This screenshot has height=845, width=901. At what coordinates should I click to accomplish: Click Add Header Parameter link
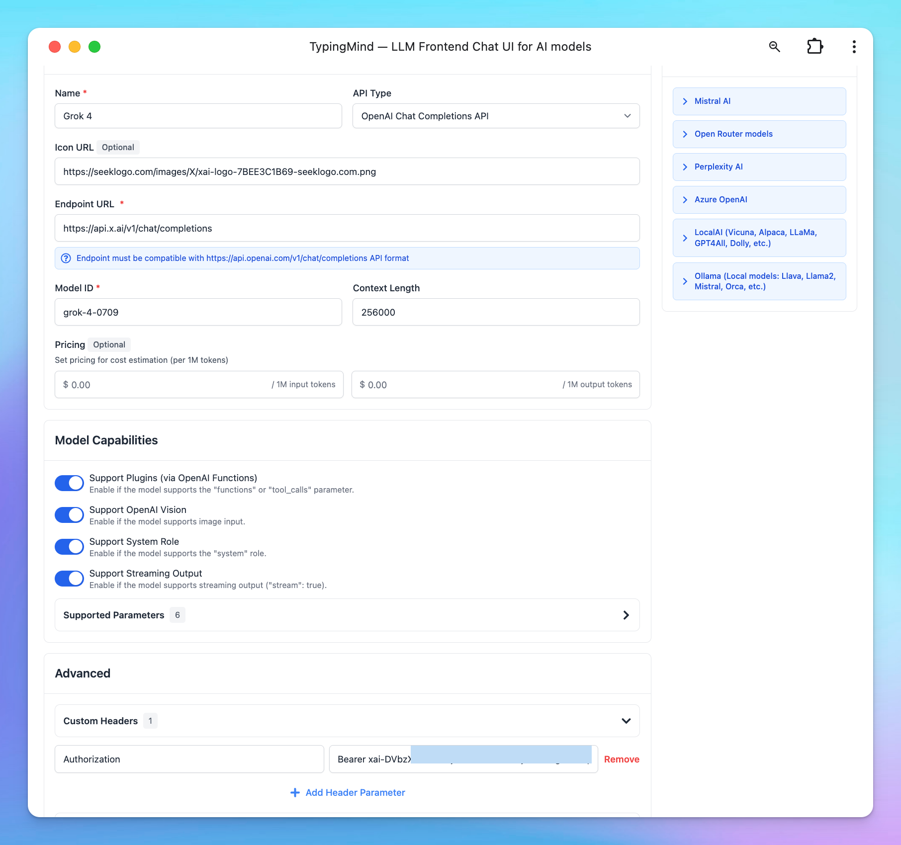pos(355,793)
